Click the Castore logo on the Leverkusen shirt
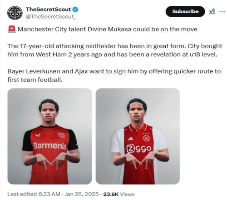 (38, 135)
